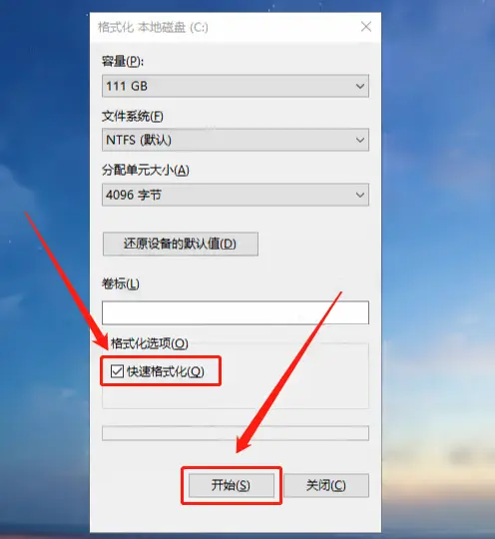Click the empty format progress bar
Image resolution: width=495 pixels, height=539 pixels.
(236, 433)
